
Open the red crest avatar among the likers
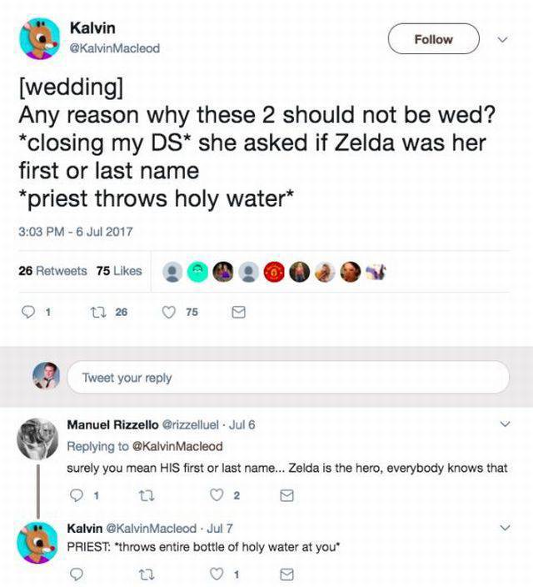[x=272, y=272]
